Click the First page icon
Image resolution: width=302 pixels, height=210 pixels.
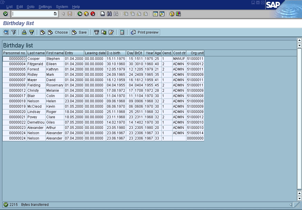coord(126,14)
